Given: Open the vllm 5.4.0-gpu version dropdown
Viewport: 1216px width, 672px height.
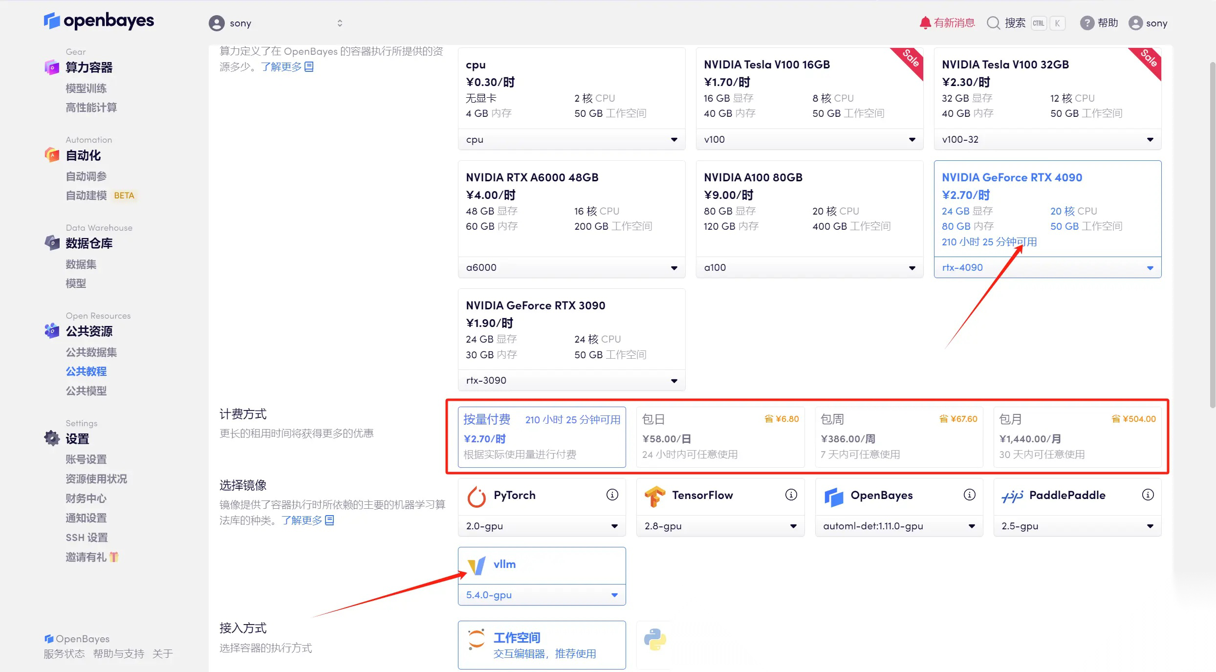Looking at the screenshot, I should (x=542, y=595).
